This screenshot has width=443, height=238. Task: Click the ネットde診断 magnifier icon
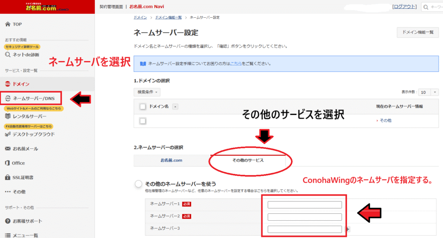tap(8, 55)
